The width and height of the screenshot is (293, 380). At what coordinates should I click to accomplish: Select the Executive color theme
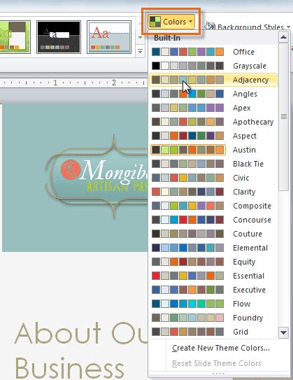click(x=213, y=290)
